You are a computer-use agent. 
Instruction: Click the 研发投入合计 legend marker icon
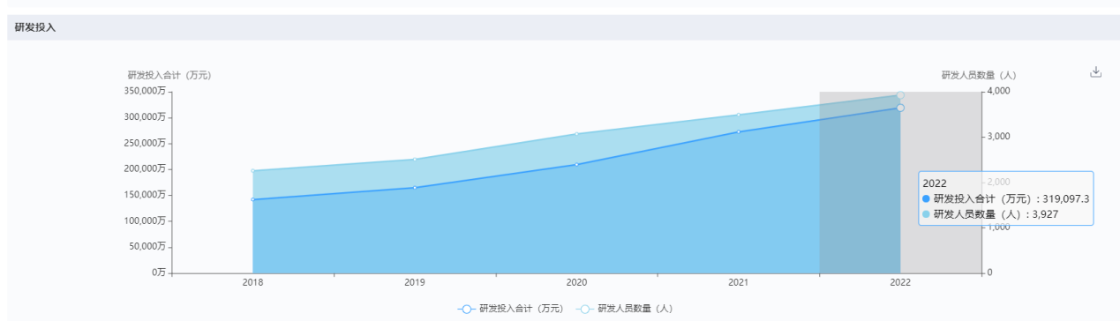click(x=466, y=309)
